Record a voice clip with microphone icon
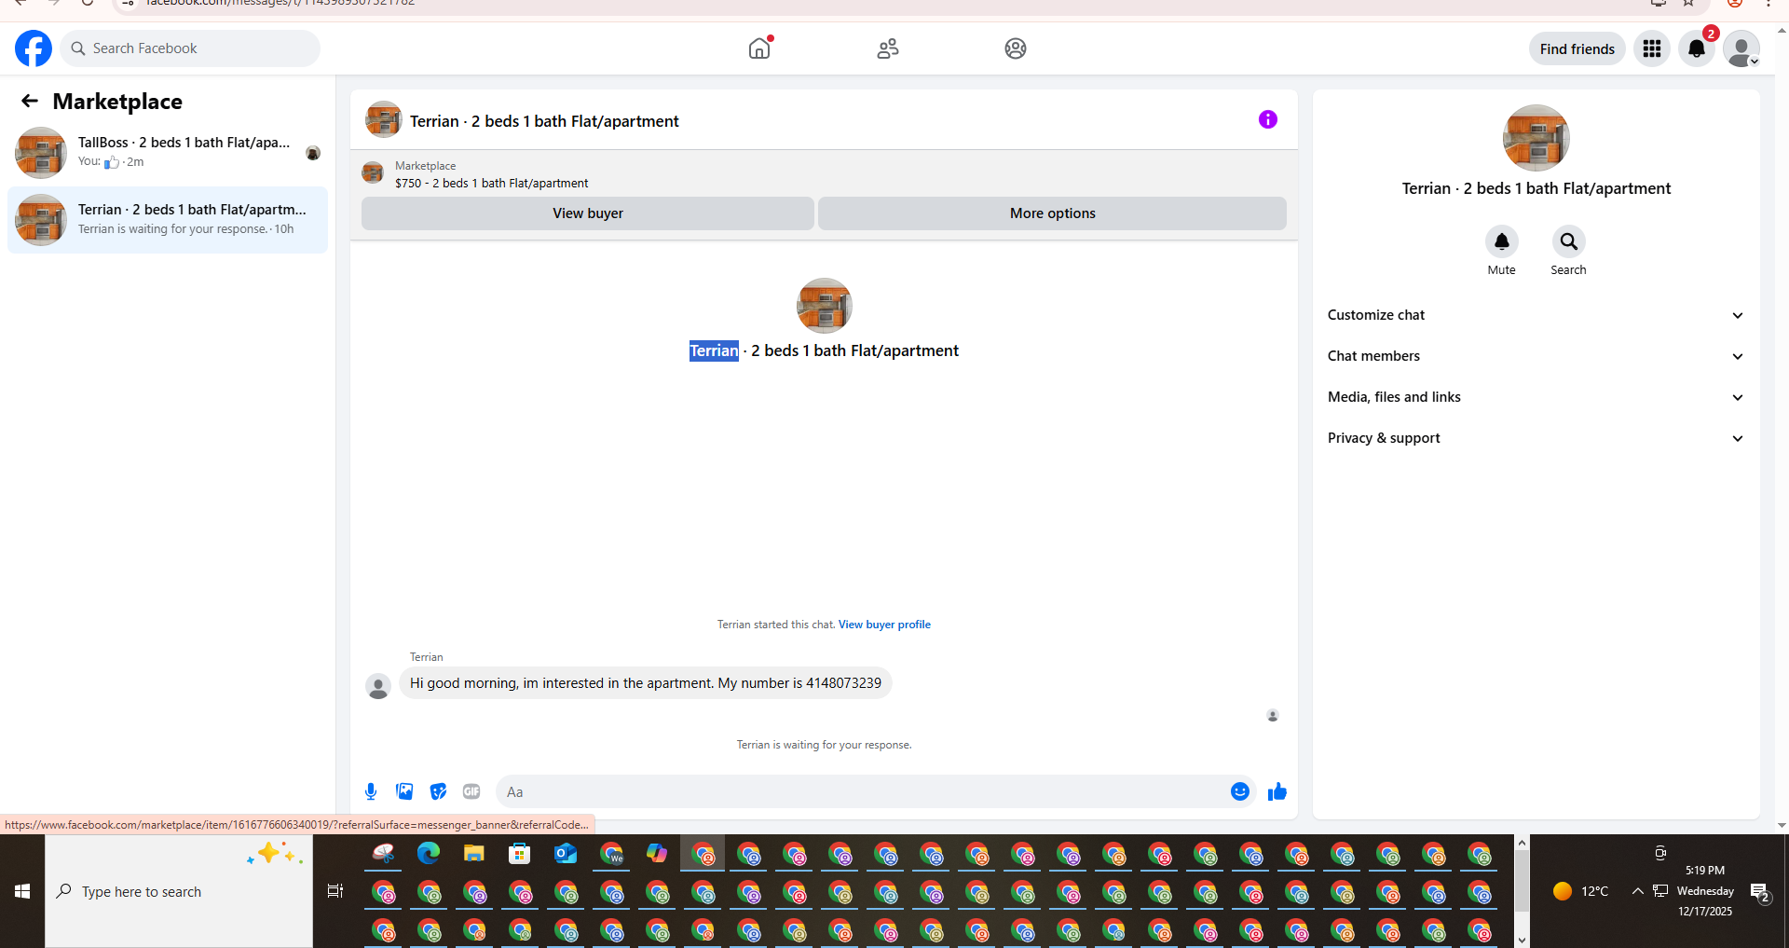This screenshot has width=1789, height=948. (371, 791)
